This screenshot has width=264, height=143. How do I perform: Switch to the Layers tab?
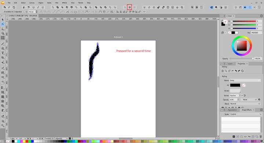230,64
